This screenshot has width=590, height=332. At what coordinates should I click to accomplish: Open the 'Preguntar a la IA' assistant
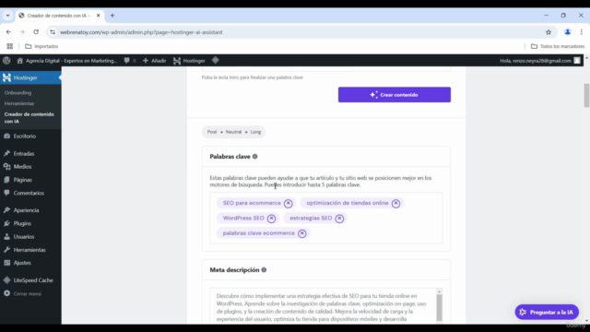pos(547,312)
